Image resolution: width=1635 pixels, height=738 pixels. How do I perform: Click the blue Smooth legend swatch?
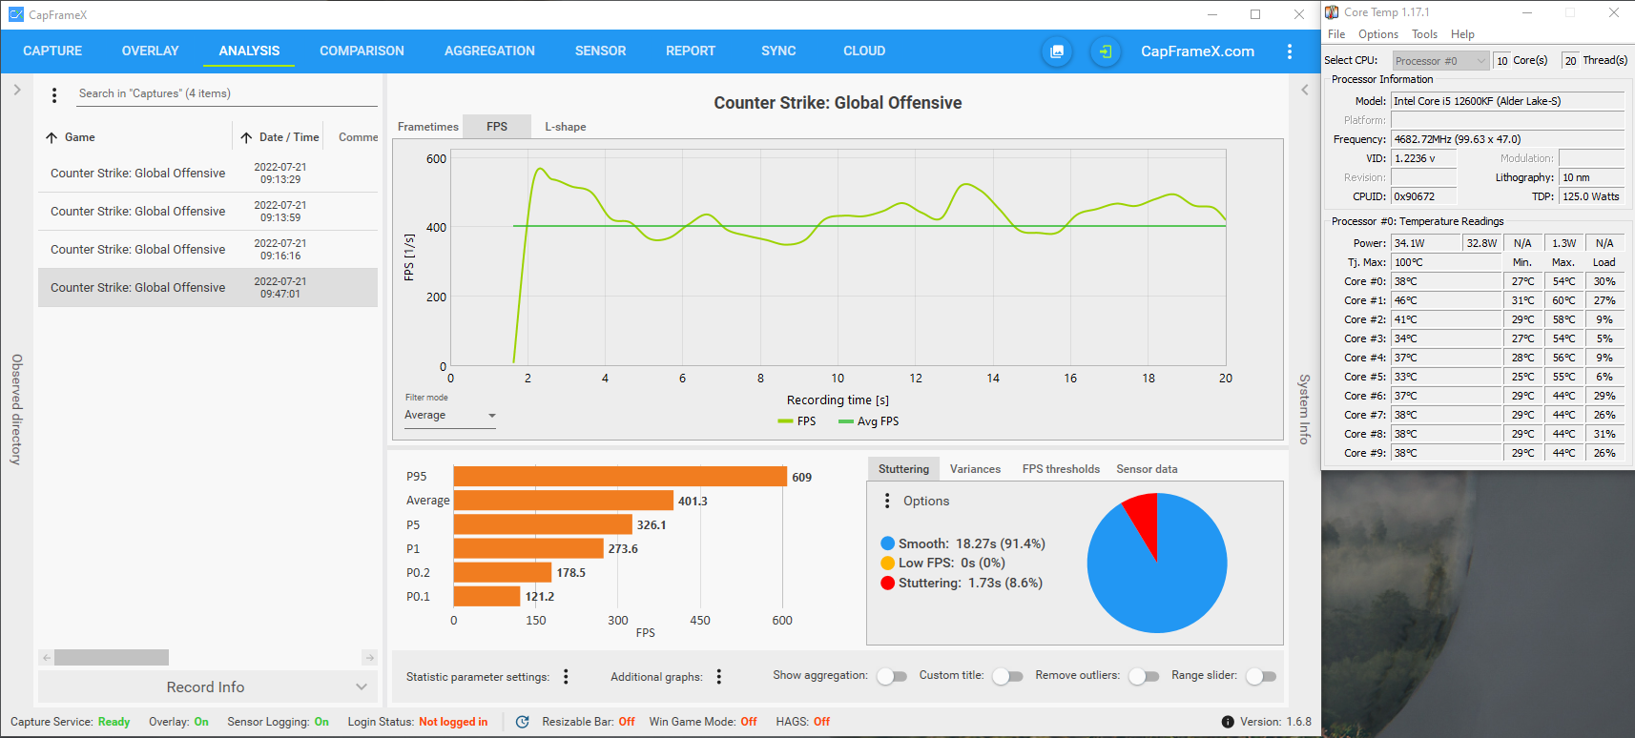pos(888,544)
